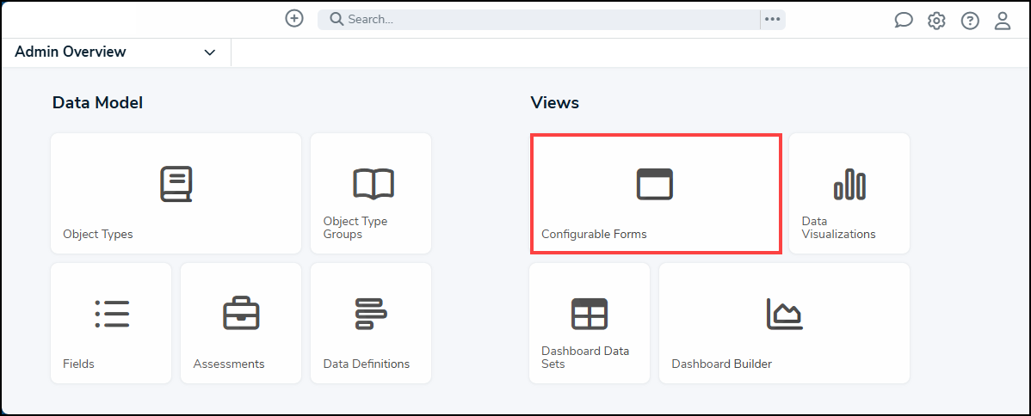Open the Object Types label

point(98,234)
